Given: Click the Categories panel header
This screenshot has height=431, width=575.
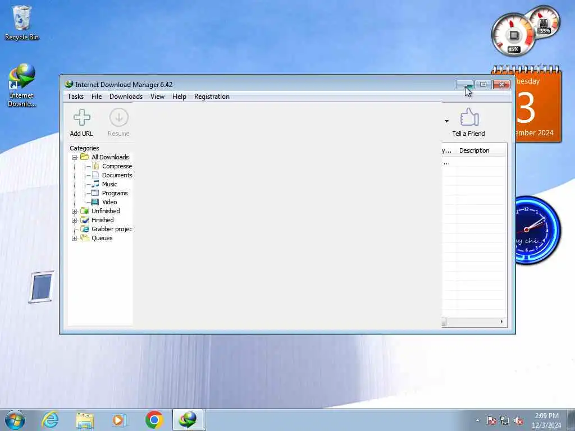Looking at the screenshot, I should point(84,148).
